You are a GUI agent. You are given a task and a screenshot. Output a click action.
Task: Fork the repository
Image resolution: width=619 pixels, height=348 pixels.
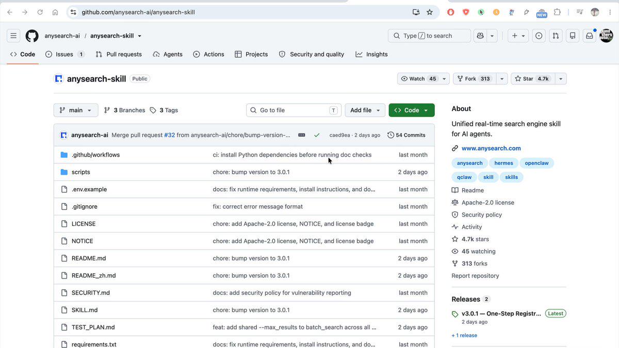tap(475, 79)
